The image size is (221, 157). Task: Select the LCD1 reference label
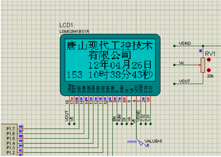[66, 25]
